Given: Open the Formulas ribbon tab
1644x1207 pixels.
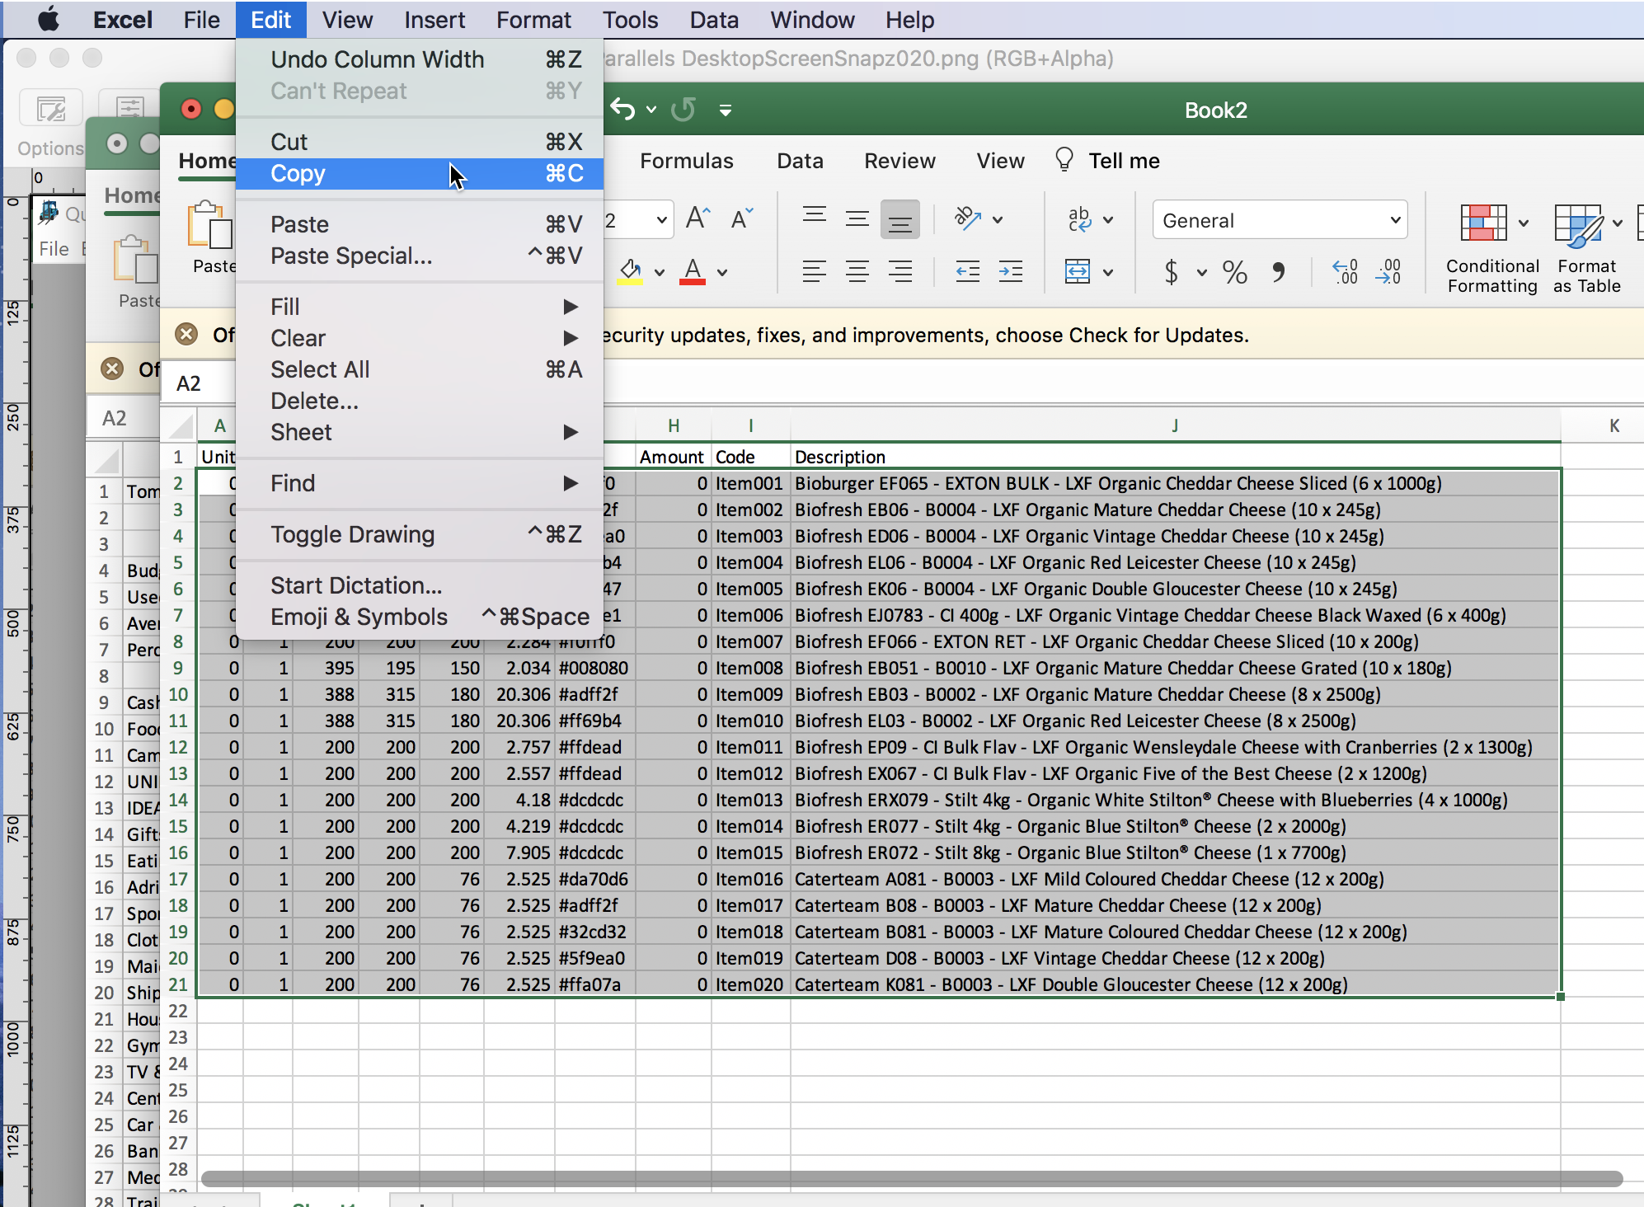Looking at the screenshot, I should tap(686, 161).
